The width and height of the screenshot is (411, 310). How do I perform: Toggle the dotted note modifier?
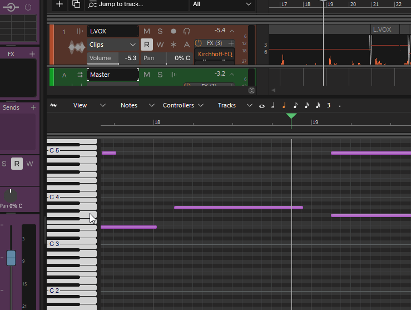tap(340, 106)
